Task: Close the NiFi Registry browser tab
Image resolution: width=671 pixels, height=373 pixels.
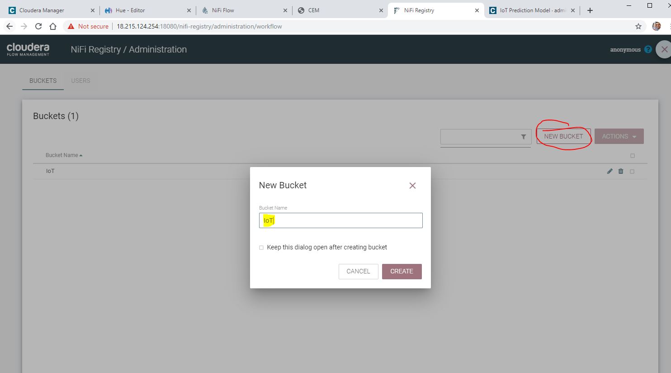Action: pyautogui.click(x=477, y=10)
